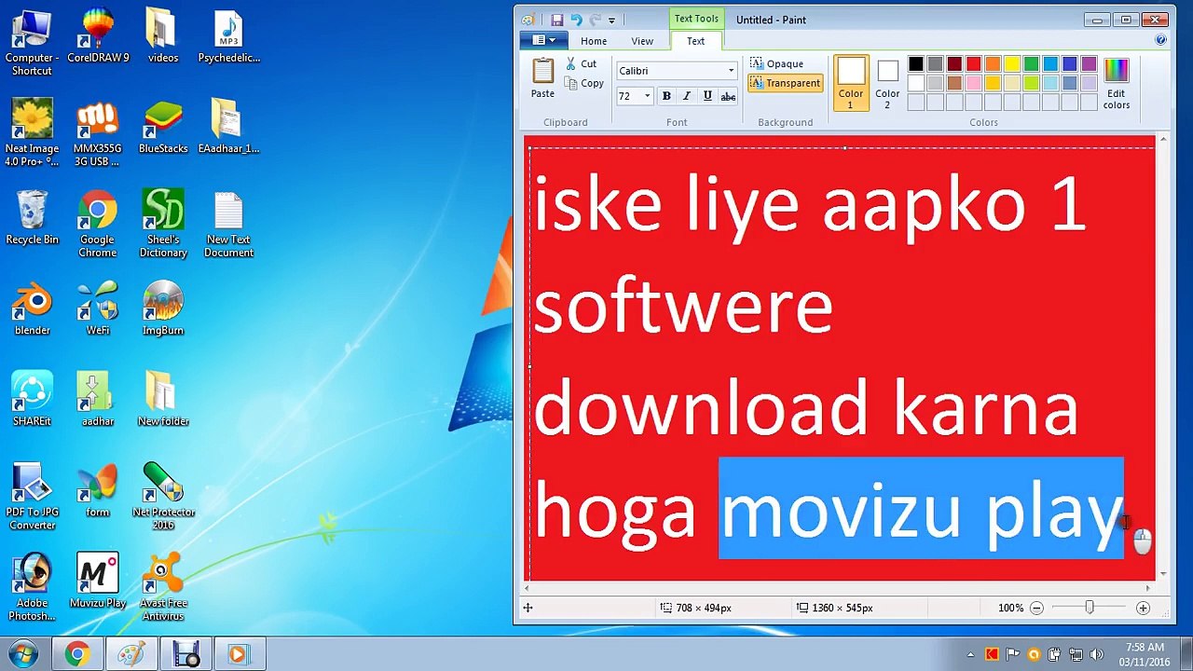The width and height of the screenshot is (1193, 671).
Task: Pick the green color swatch
Action: [1032, 64]
